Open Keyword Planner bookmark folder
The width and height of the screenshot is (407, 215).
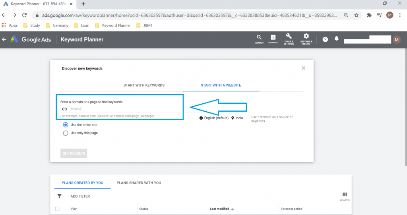(113, 25)
